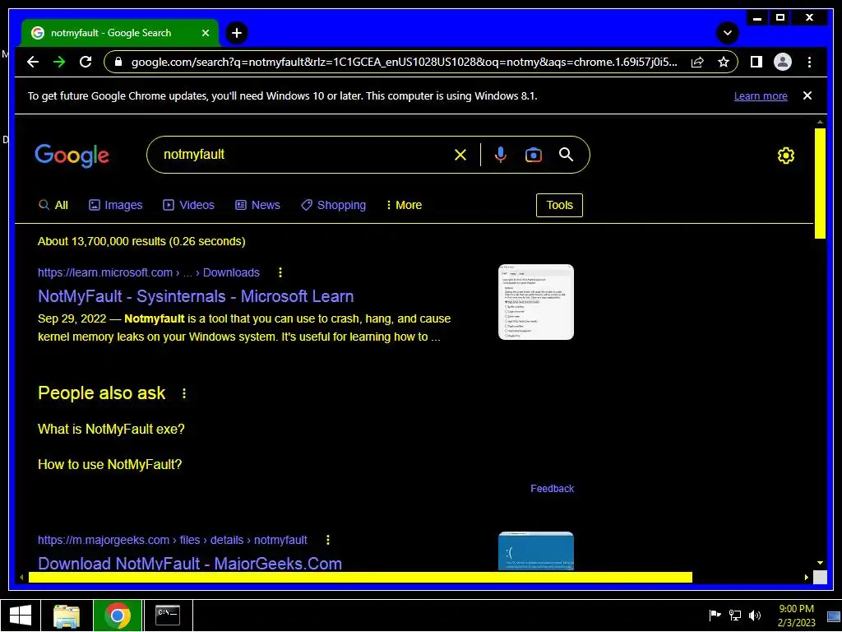Click the green forward navigation arrow
This screenshot has height=632, width=842.
click(x=59, y=62)
